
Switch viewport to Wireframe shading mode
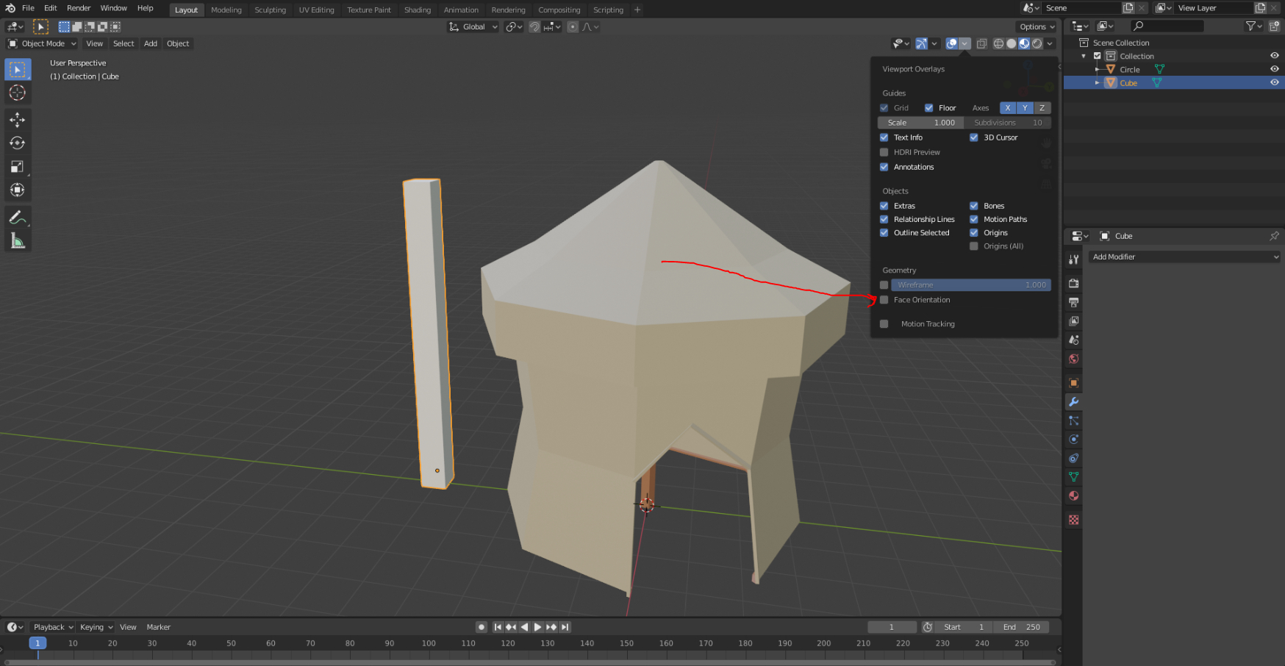click(998, 43)
